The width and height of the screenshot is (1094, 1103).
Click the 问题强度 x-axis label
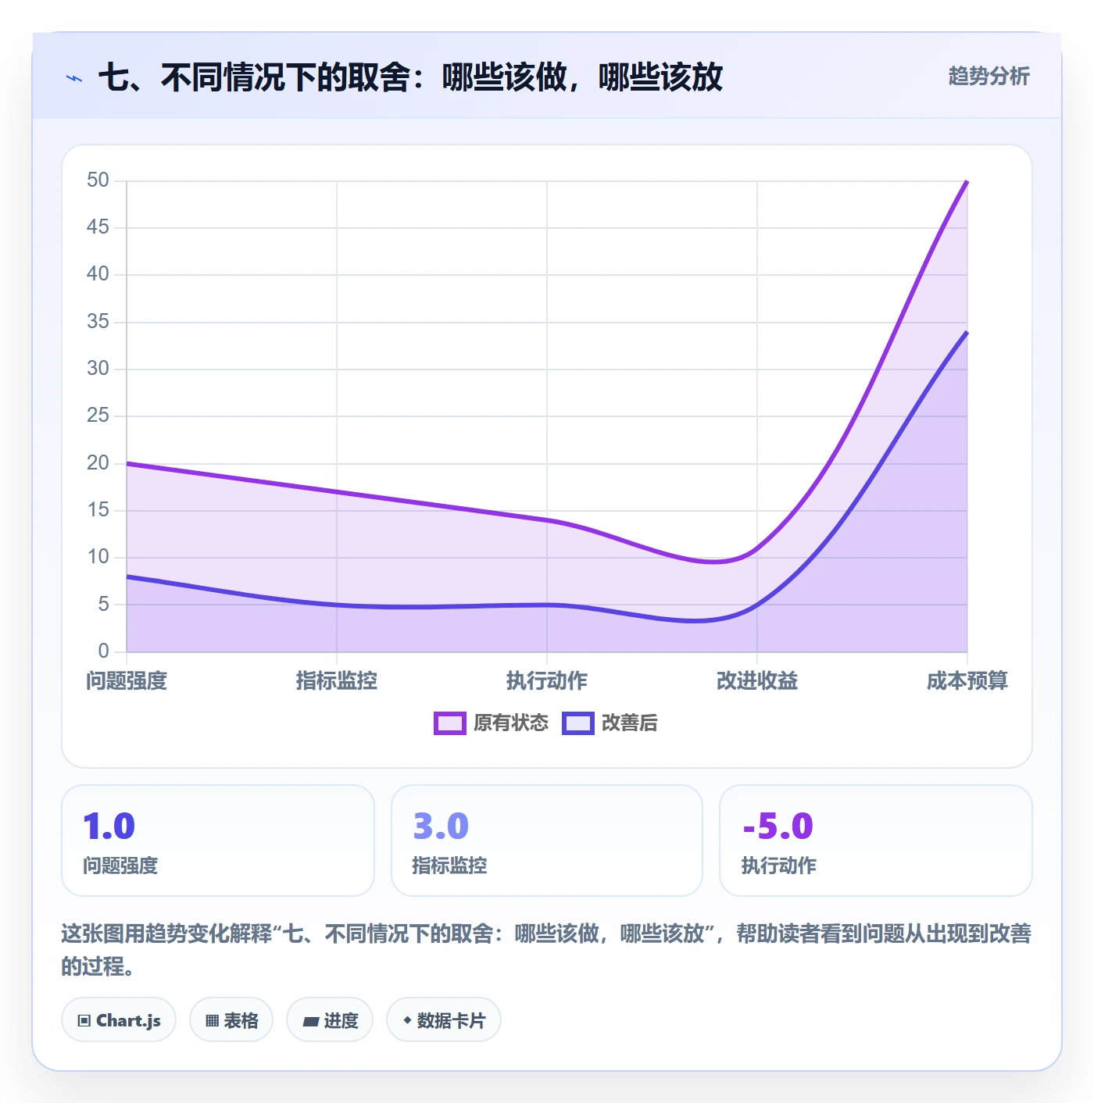[127, 681]
